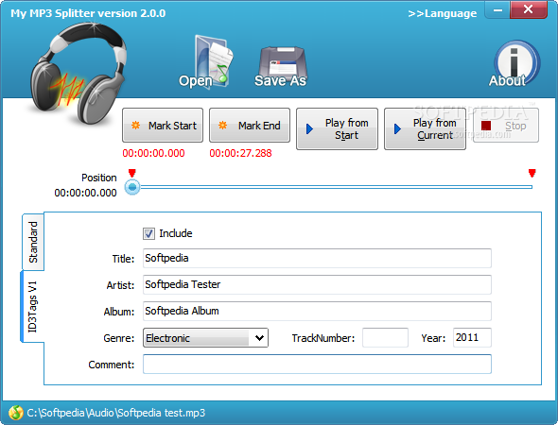Image resolution: width=558 pixels, height=425 pixels.
Task: Click the start marker on the timeline
Action: (132, 173)
